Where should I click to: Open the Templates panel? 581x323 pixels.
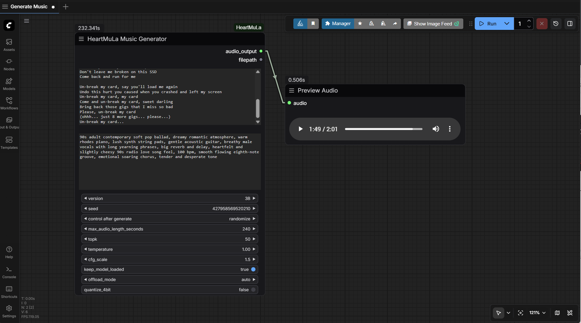[9, 142]
